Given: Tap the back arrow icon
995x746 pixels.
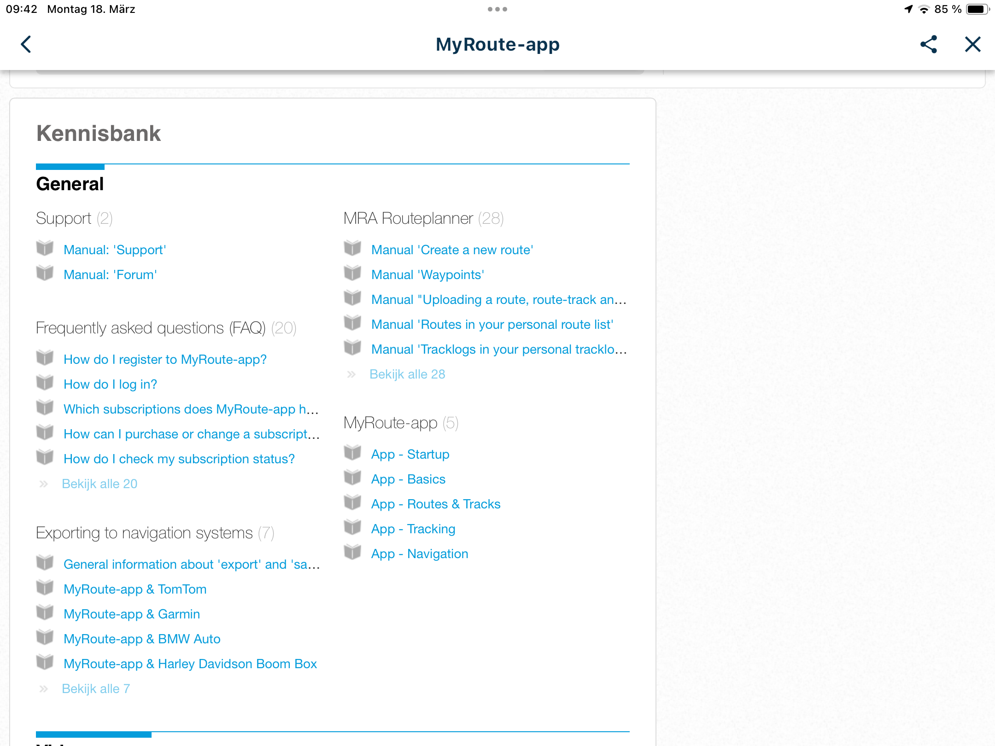Looking at the screenshot, I should click(26, 44).
